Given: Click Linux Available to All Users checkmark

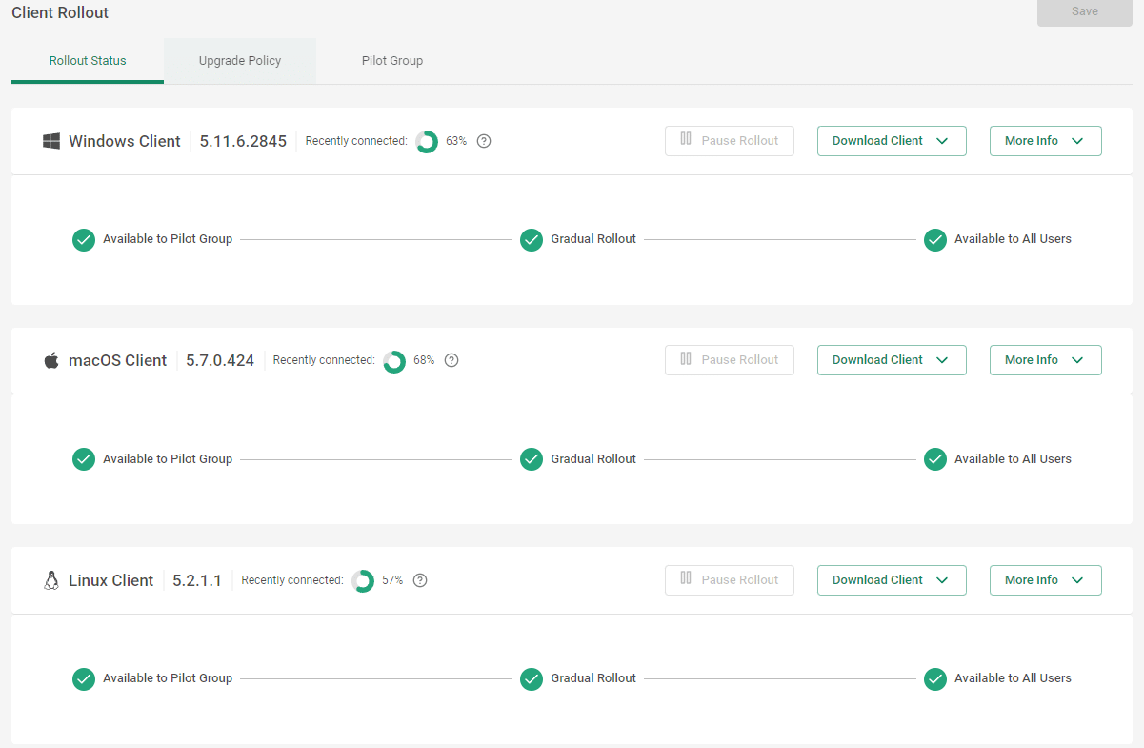Looking at the screenshot, I should tap(935, 678).
